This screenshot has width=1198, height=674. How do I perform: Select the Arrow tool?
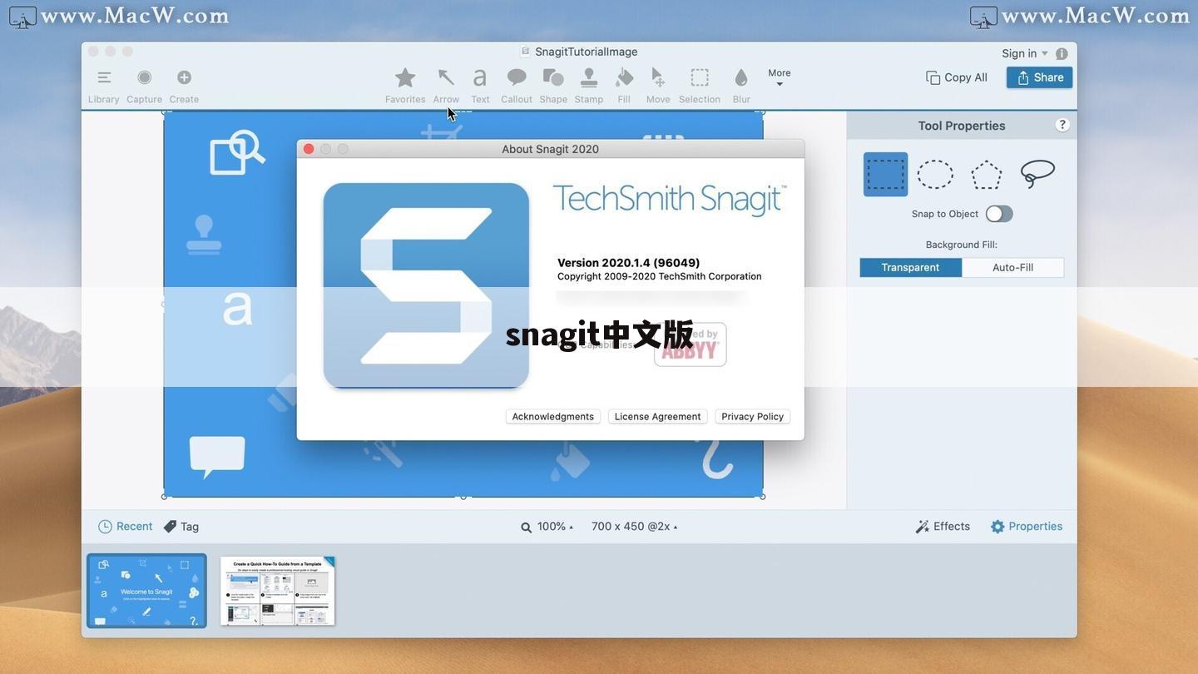coord(446,77)
